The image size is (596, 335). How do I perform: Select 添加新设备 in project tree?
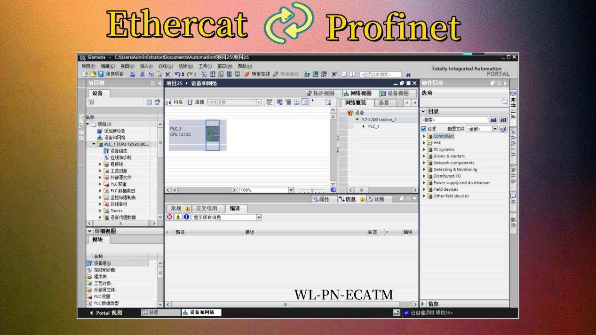point(114,131)
